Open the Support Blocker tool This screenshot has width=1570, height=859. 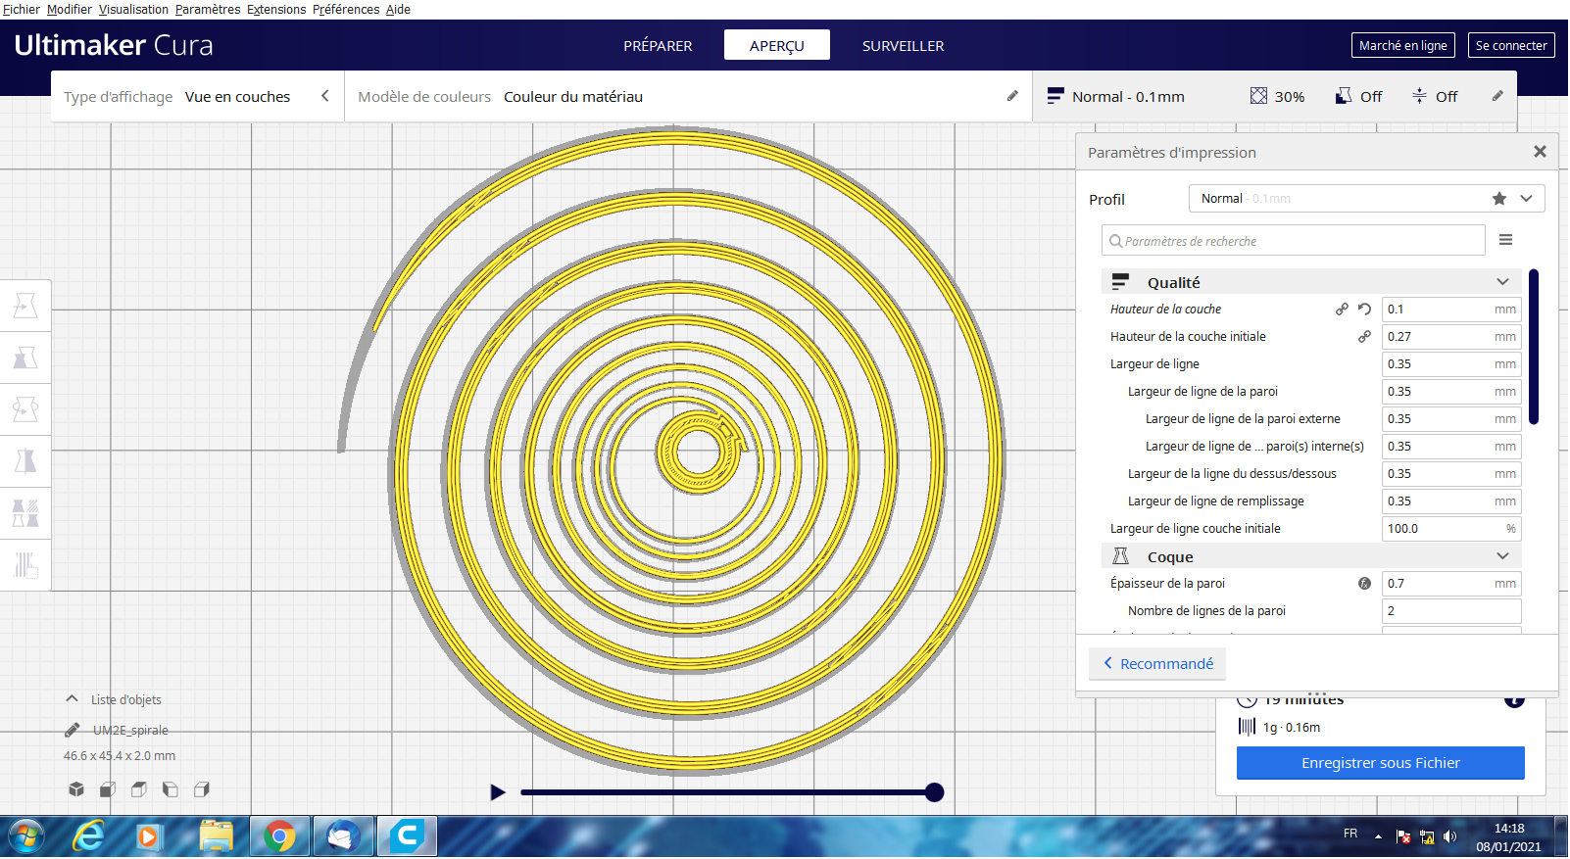pos(25,565)
